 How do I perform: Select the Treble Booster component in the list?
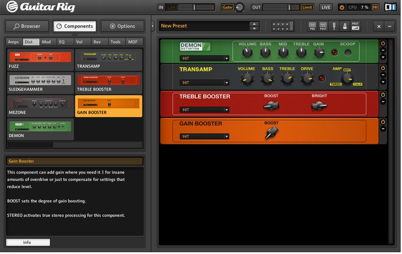pyautogui.click(x=109, y=83)
